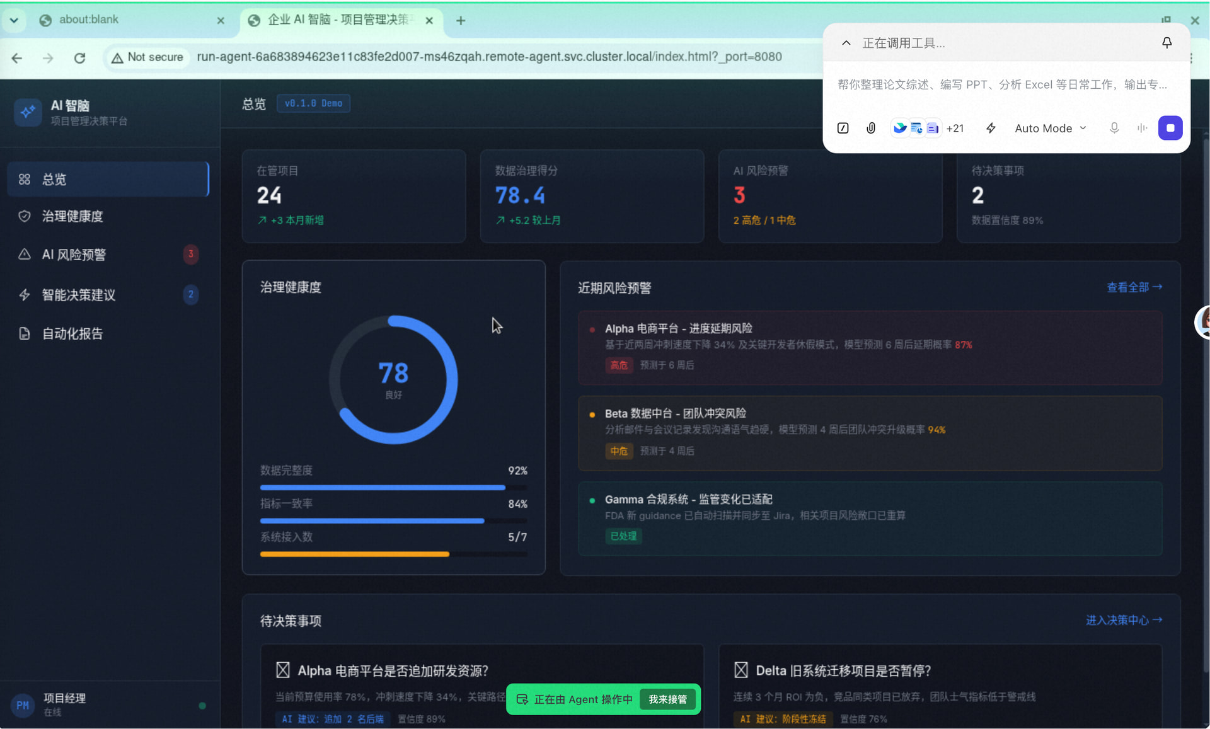Click the 在管项目 24 stat card
This screenshot has height=729, width=1210.
click(354, 196)
